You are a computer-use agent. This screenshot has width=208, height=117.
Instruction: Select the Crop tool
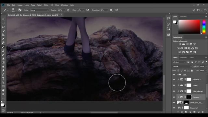click(3, 35)
